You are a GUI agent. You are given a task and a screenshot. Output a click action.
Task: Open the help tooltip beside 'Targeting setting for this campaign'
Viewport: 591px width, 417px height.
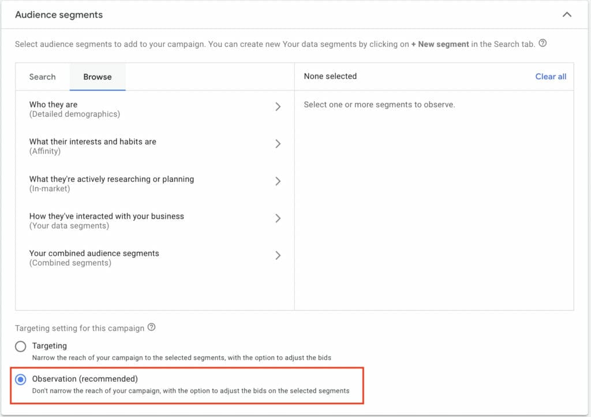pyautogui.click(x=151, y=328)
